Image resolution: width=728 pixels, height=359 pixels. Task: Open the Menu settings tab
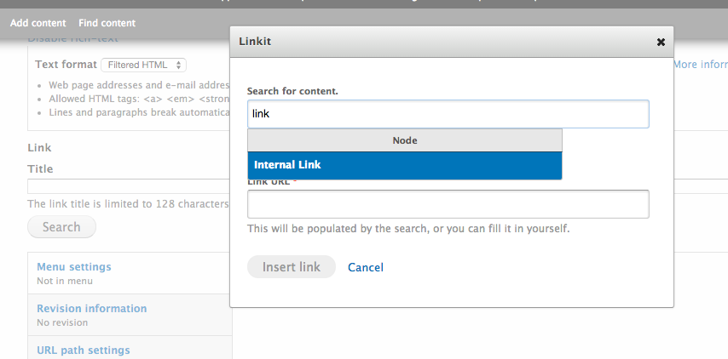pyautogui.click(x=74, y=267)
